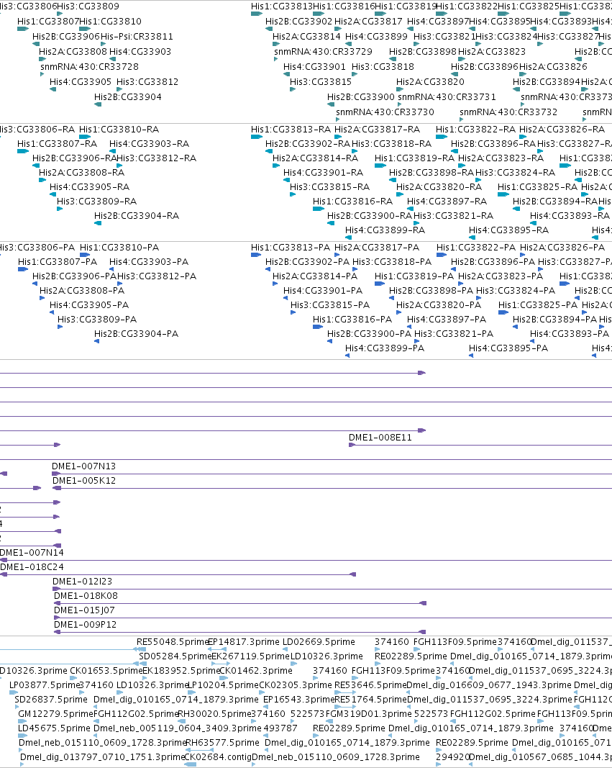
Task: Open BAC clone DME1-018K08
Action: [86, 596]
